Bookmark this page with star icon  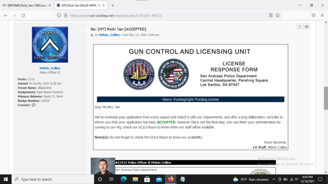(x=278, y=15)
